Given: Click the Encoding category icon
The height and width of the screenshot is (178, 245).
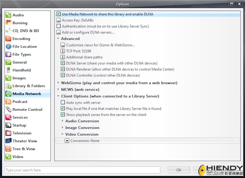Looking at the screenshot, I should click(x=9, y=38).
